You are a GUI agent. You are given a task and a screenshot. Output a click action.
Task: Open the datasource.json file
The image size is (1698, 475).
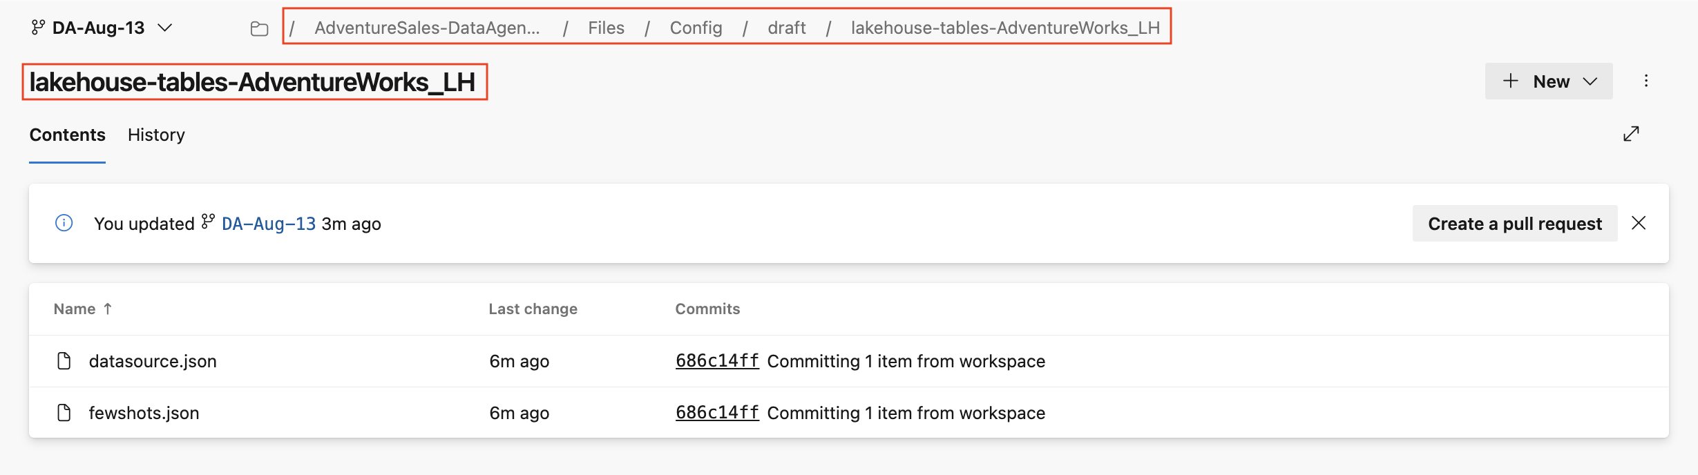pyautogui.click(x=153, y=361)
